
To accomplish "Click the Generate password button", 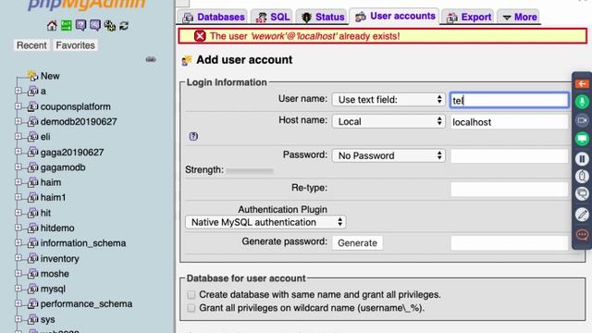I will pos(357,242).
